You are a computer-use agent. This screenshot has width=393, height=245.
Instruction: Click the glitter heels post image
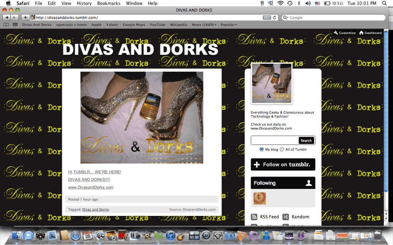pyautogui.click(x=142, y=118)
